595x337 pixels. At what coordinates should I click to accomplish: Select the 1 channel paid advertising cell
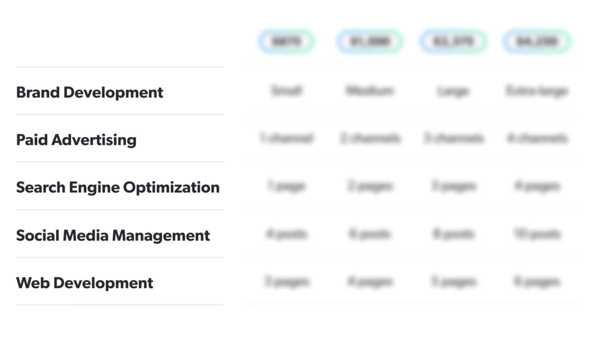click(x=286, y=138)
